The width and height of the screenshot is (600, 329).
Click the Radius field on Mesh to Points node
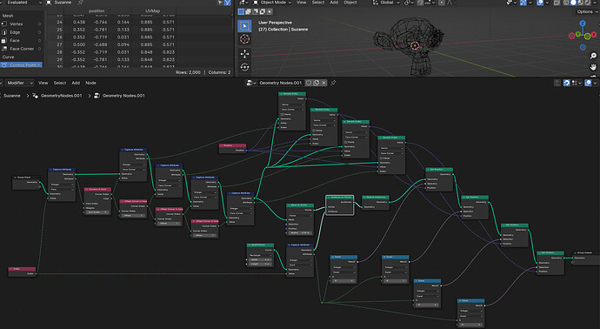pyautogui.click(x=300, y=233)
